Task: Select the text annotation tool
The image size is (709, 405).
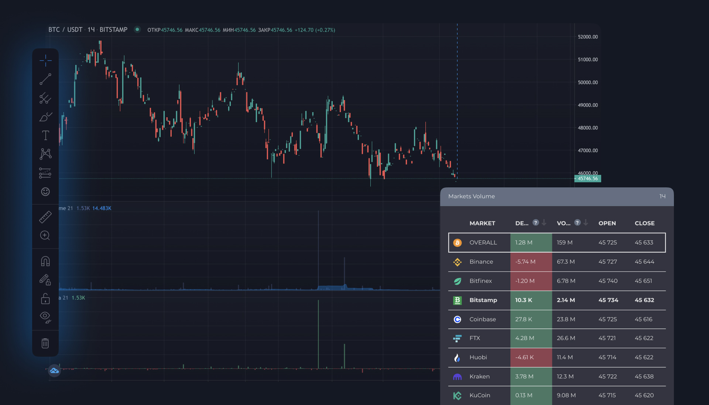Action: click(45, 135)
